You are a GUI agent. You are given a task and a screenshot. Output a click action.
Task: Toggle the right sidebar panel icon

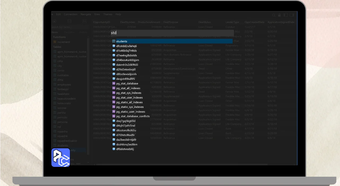tap(292, 15)
